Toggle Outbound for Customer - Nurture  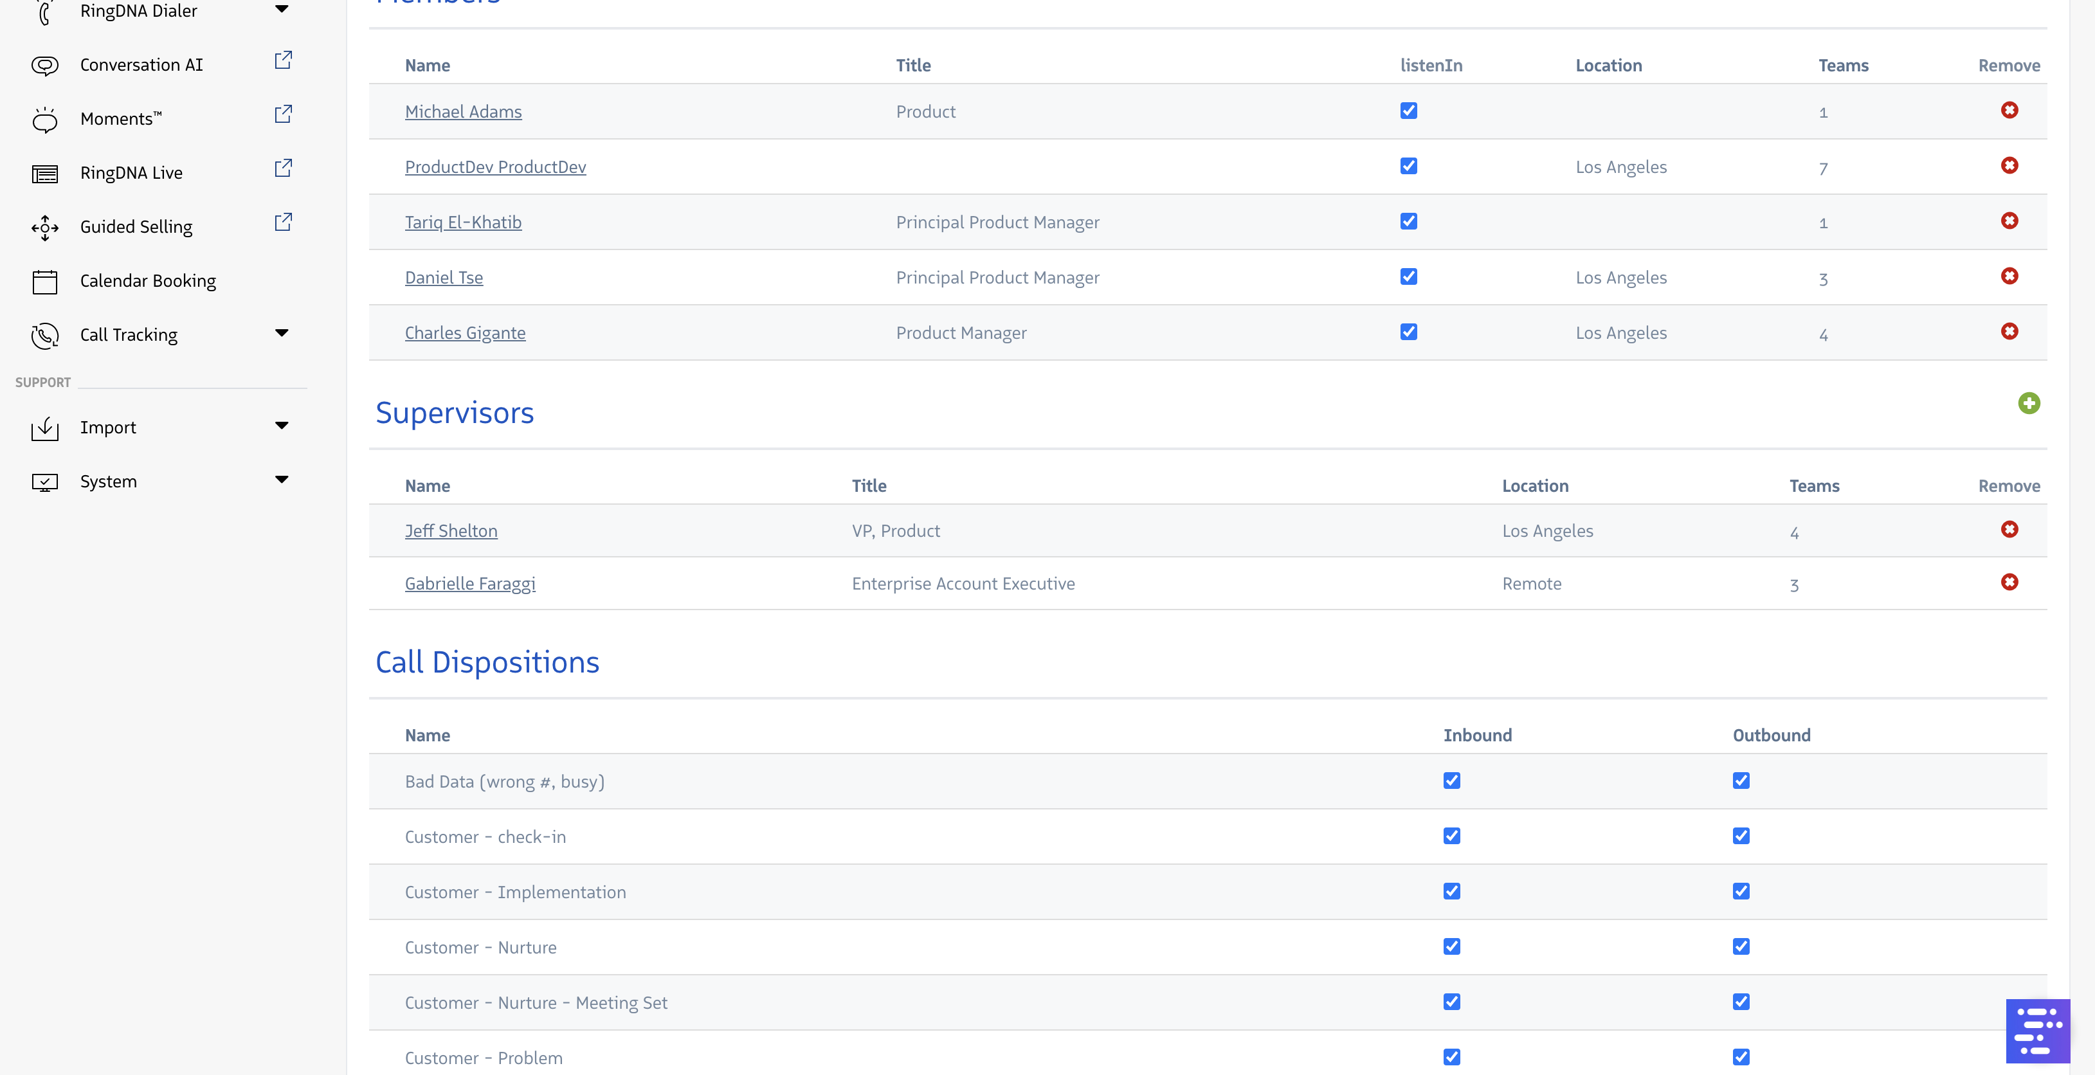click(x=1741, y=946)
